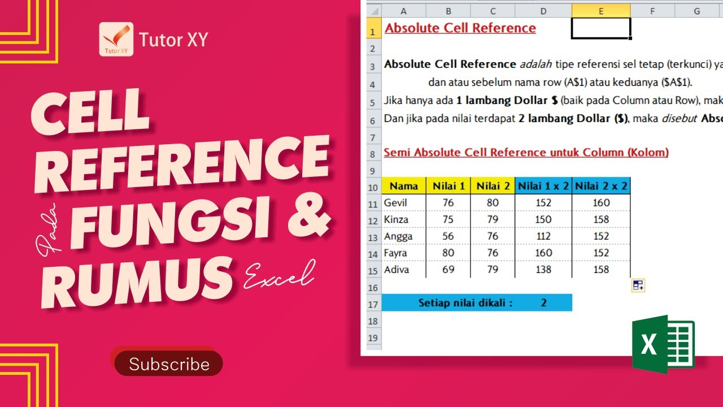
Task: Select row 10 header
Action: click(373, 186)
